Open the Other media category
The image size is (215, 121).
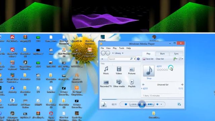119,84
